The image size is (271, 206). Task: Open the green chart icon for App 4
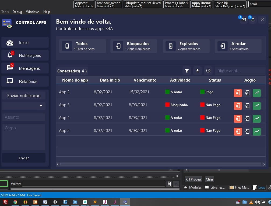(x=257, y=119)
